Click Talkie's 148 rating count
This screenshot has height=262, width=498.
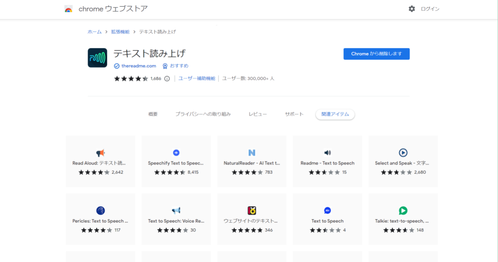tap(420, 230)
